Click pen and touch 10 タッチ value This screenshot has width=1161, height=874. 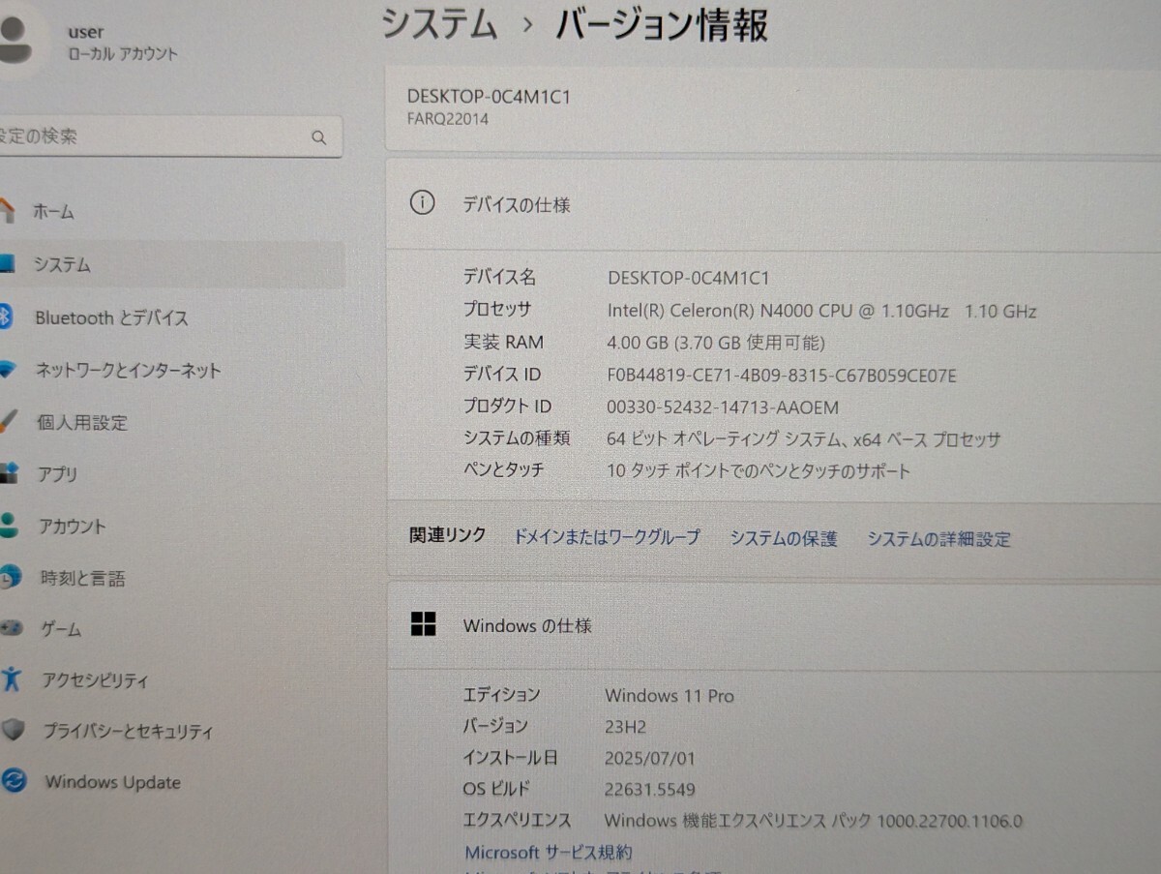click(759, 471)
